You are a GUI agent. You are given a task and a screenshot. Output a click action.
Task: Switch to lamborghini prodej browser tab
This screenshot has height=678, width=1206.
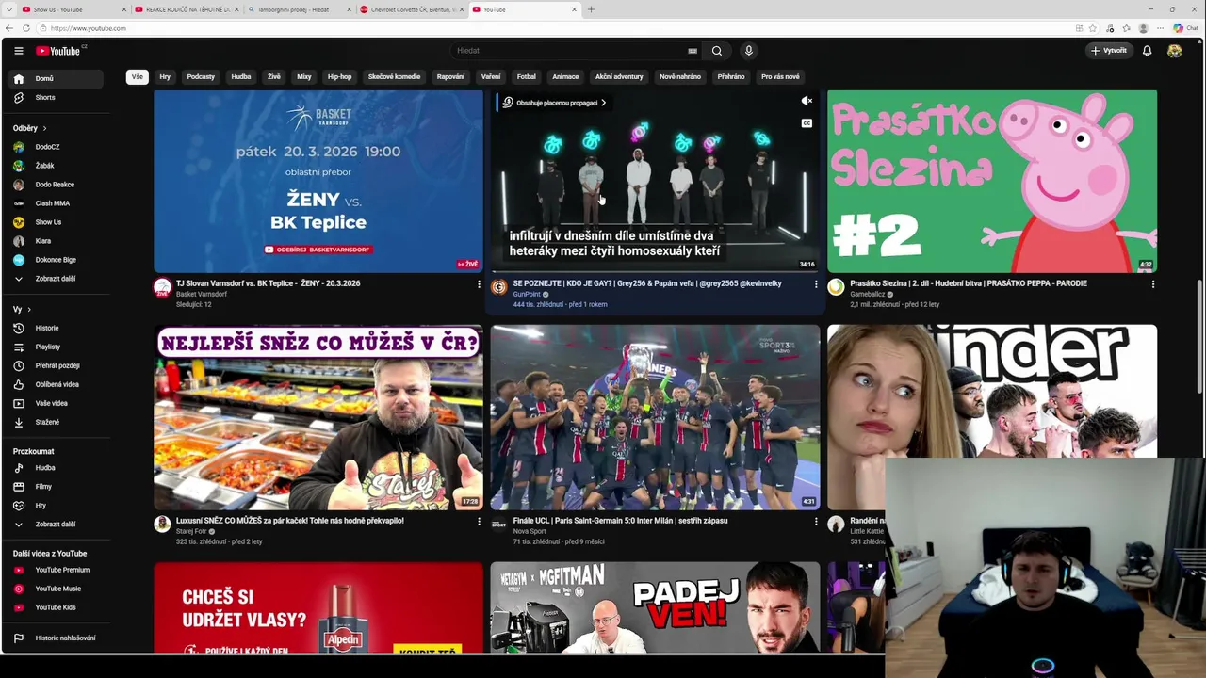click(300, 9)
